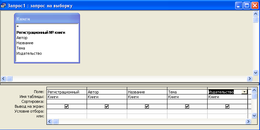The width and height of the screenshot is (260, 130).
Task: Minimize the Запрос1 query window
Action: click(238, 6)
